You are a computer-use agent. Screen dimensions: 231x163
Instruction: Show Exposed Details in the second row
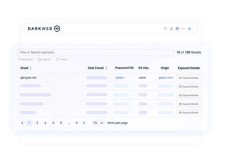189,86
